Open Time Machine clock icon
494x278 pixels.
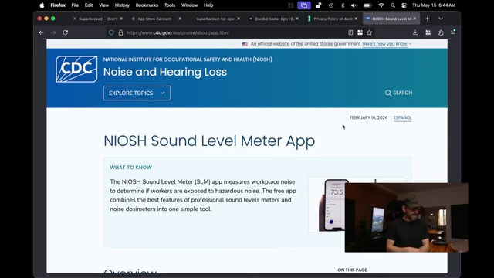point(331,5)
